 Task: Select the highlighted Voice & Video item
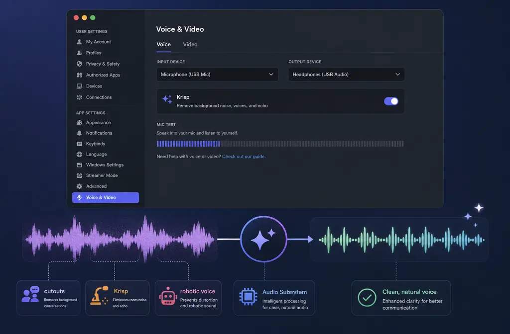[106, 197]
